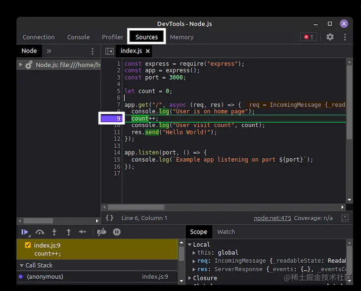Deactivate all breakpoints
The height and width of the screenshot is (291, 361).
tap(101, 232)
